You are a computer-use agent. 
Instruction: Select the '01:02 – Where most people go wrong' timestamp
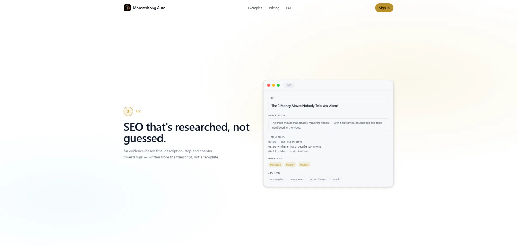point(295,146)
